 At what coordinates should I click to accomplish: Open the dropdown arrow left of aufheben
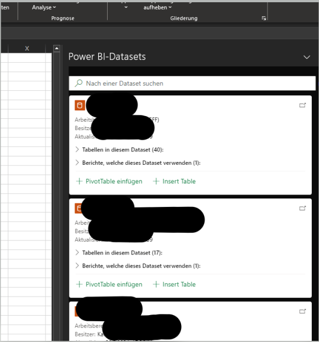click(x=126, y=7)
